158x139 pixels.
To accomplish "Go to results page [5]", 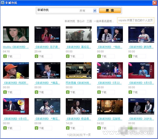I will coord(81,135).
